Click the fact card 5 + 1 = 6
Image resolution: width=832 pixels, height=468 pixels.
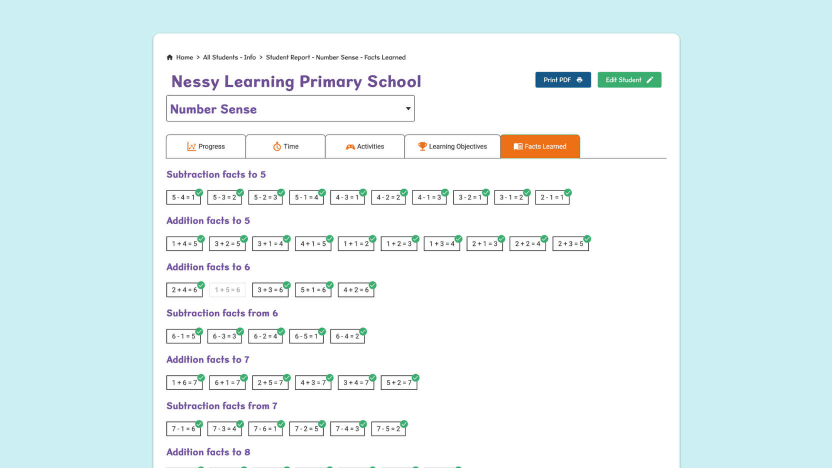point(313,290)
